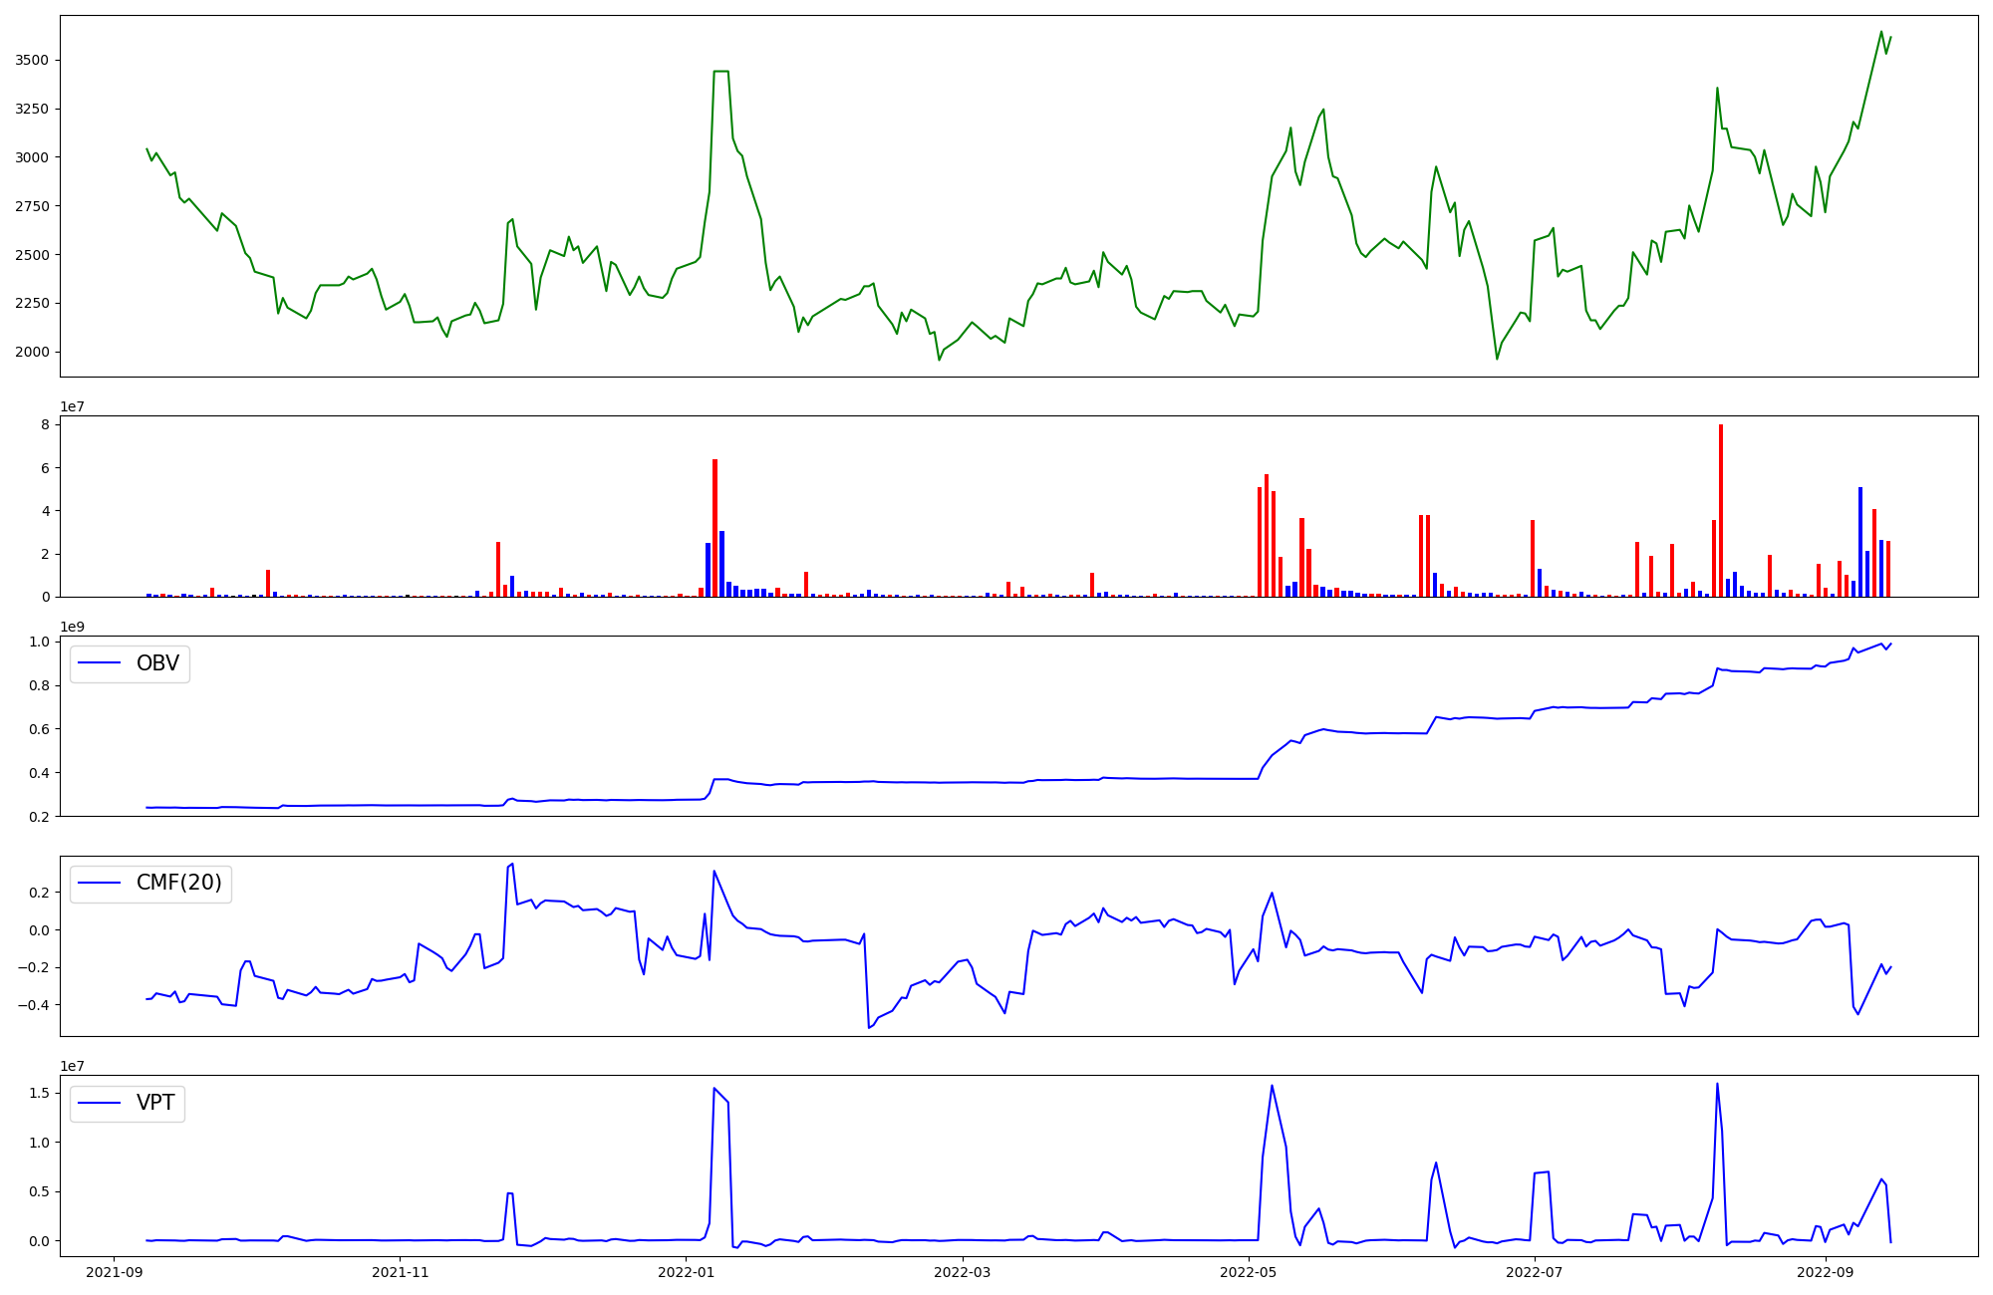The height and width of the screenshot is (1295, 1993).
Task: Click the blue line sample in OBV legend
Action: (x=99, y=663)
